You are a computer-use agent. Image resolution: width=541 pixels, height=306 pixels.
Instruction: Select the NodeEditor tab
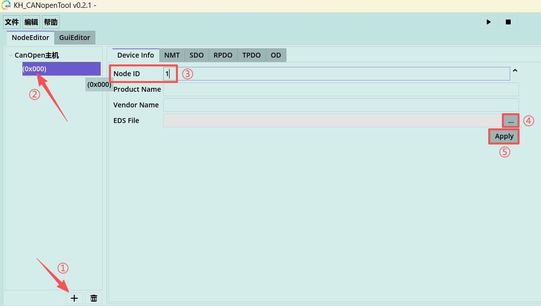click(x=30, y=38)
